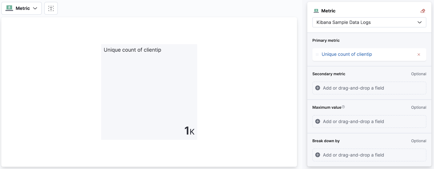
Task: Click the Metric icon in the right panel header
Action: [x=316, y=11]
